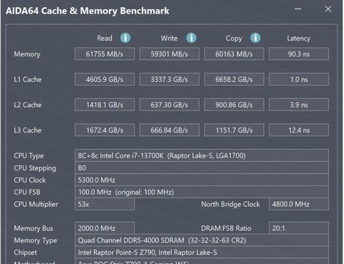This screenshot has width=344, height=264.
Task: Click the L1 Cache Read 4605.9 GB/s value
Action: (x=104, y=79)
